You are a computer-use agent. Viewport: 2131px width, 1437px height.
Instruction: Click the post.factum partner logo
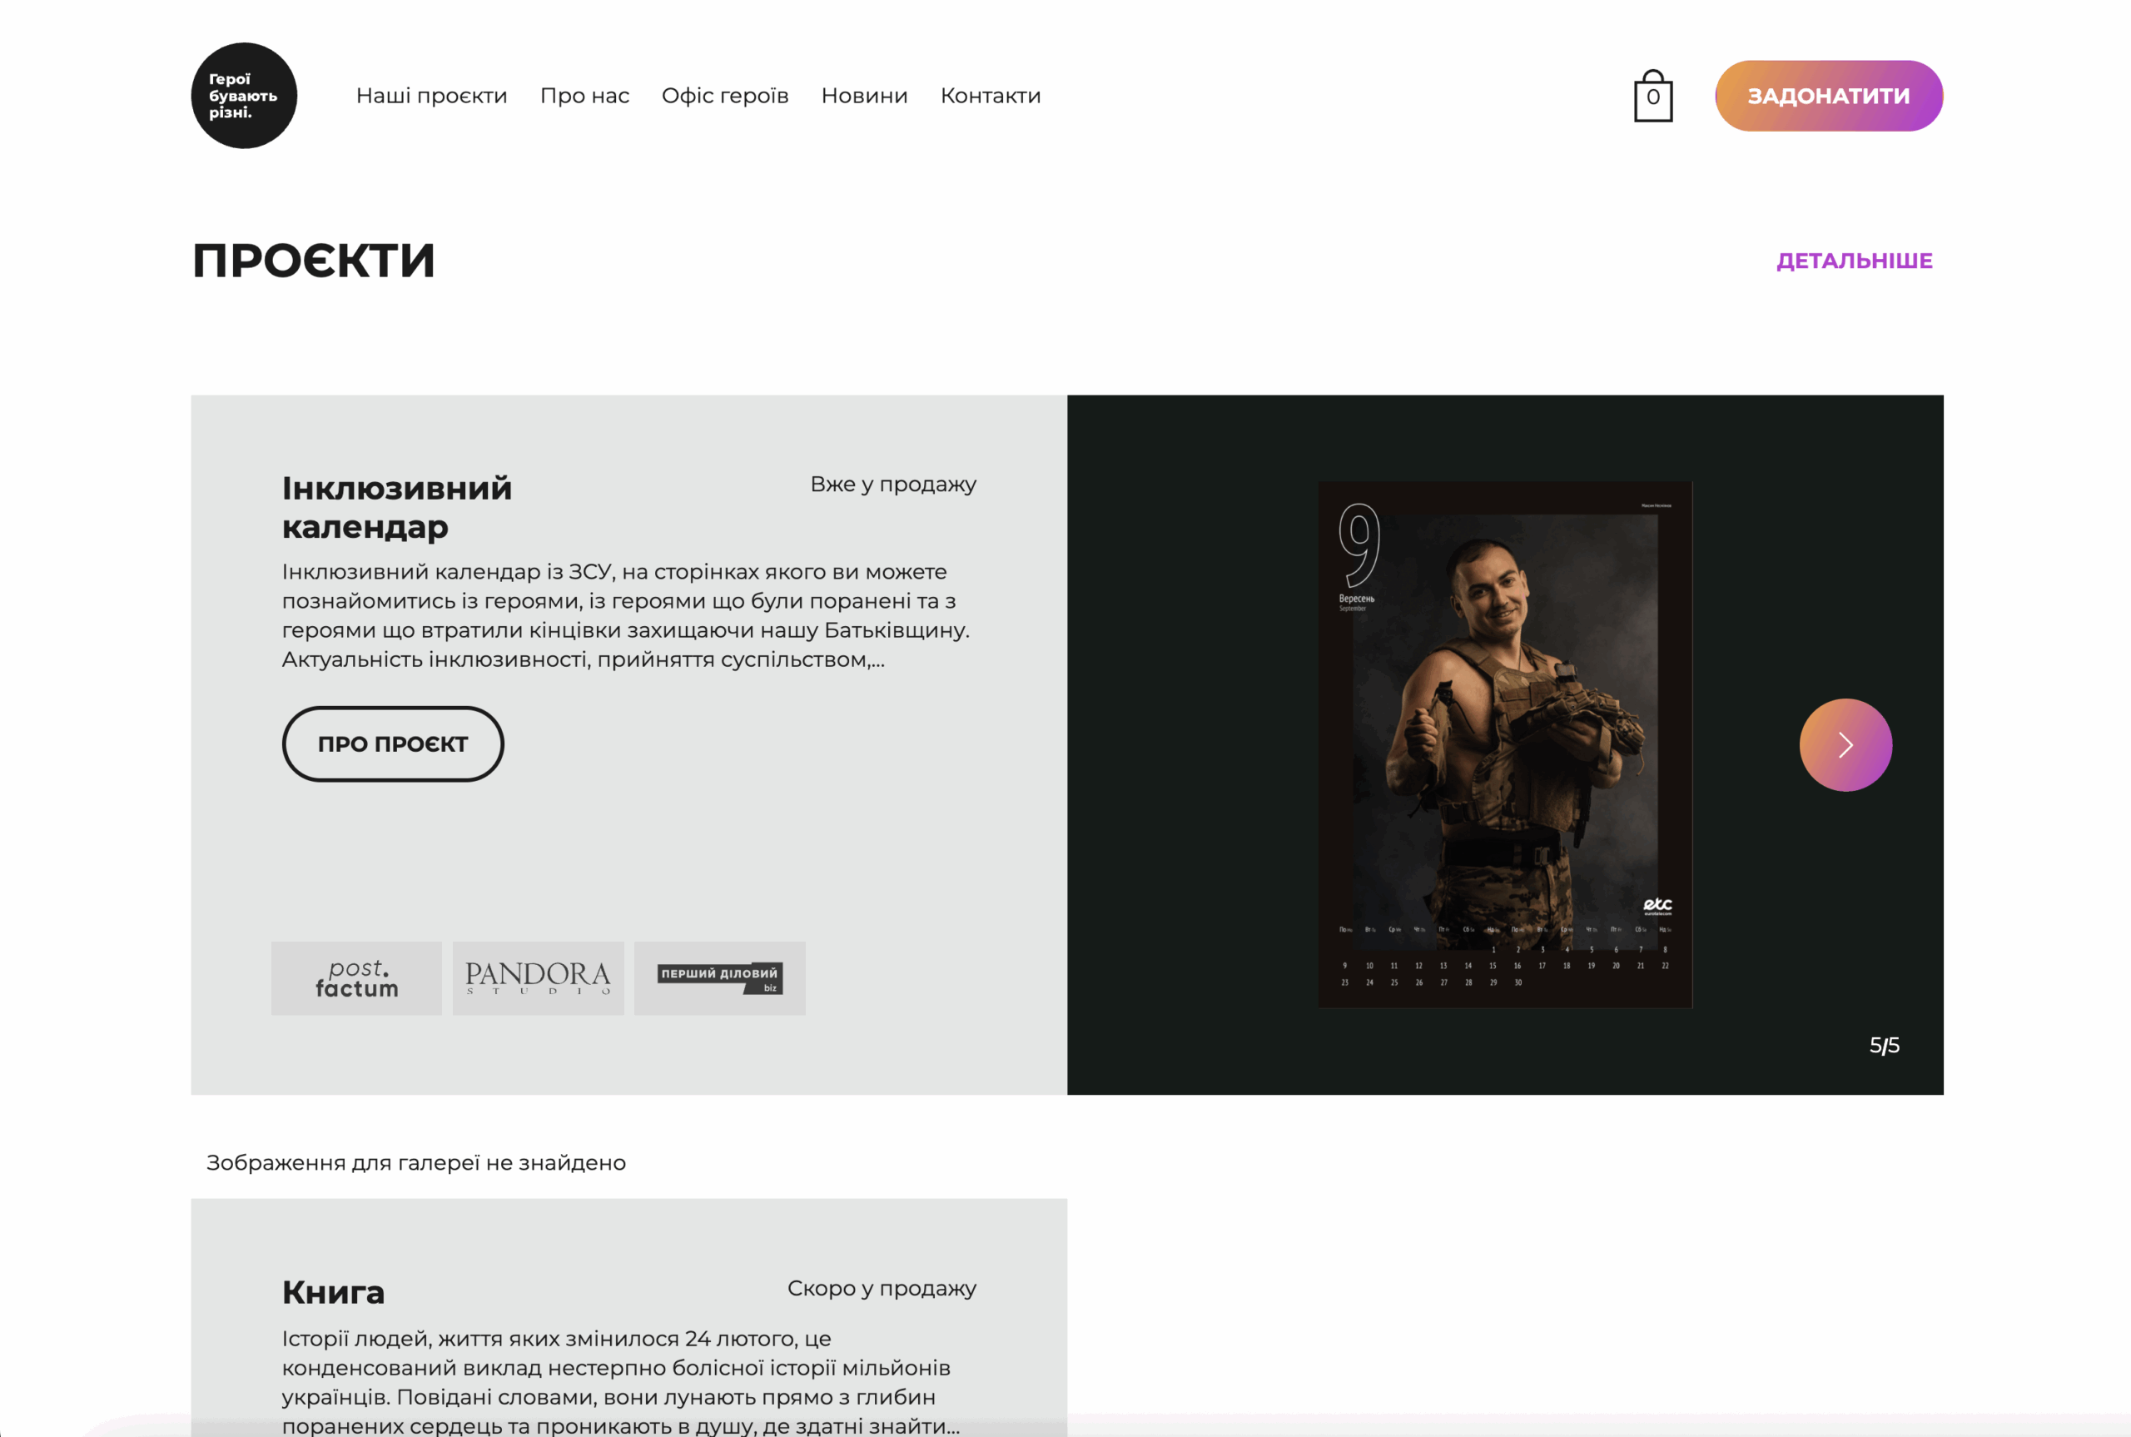(x=356, y=978)
